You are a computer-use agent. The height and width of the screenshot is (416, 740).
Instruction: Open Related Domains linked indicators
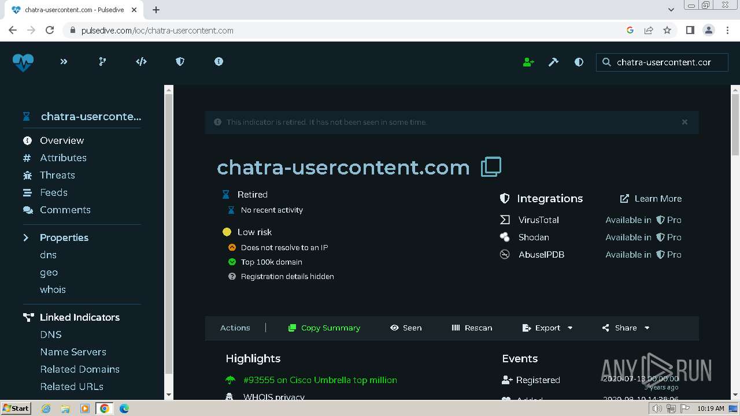80,369
